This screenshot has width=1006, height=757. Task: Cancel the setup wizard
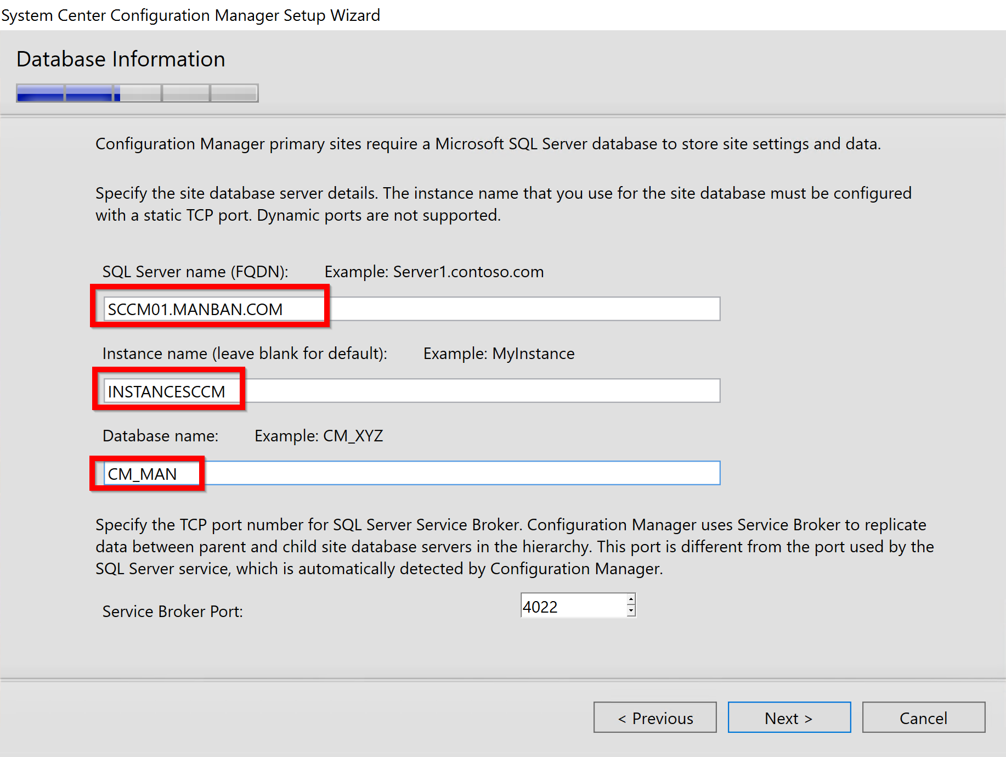[x=923, y=717]
